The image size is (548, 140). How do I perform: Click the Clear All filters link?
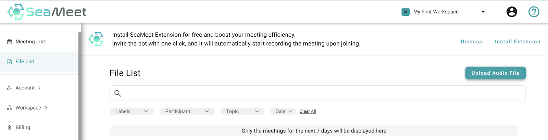pyautogui.click(x=308, y=111)
